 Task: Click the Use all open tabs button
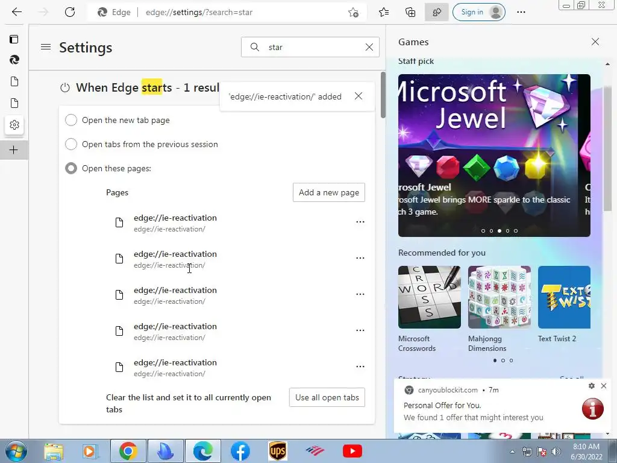pos(327,398)
